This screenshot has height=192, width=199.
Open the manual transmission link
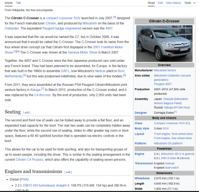(170, 164)
